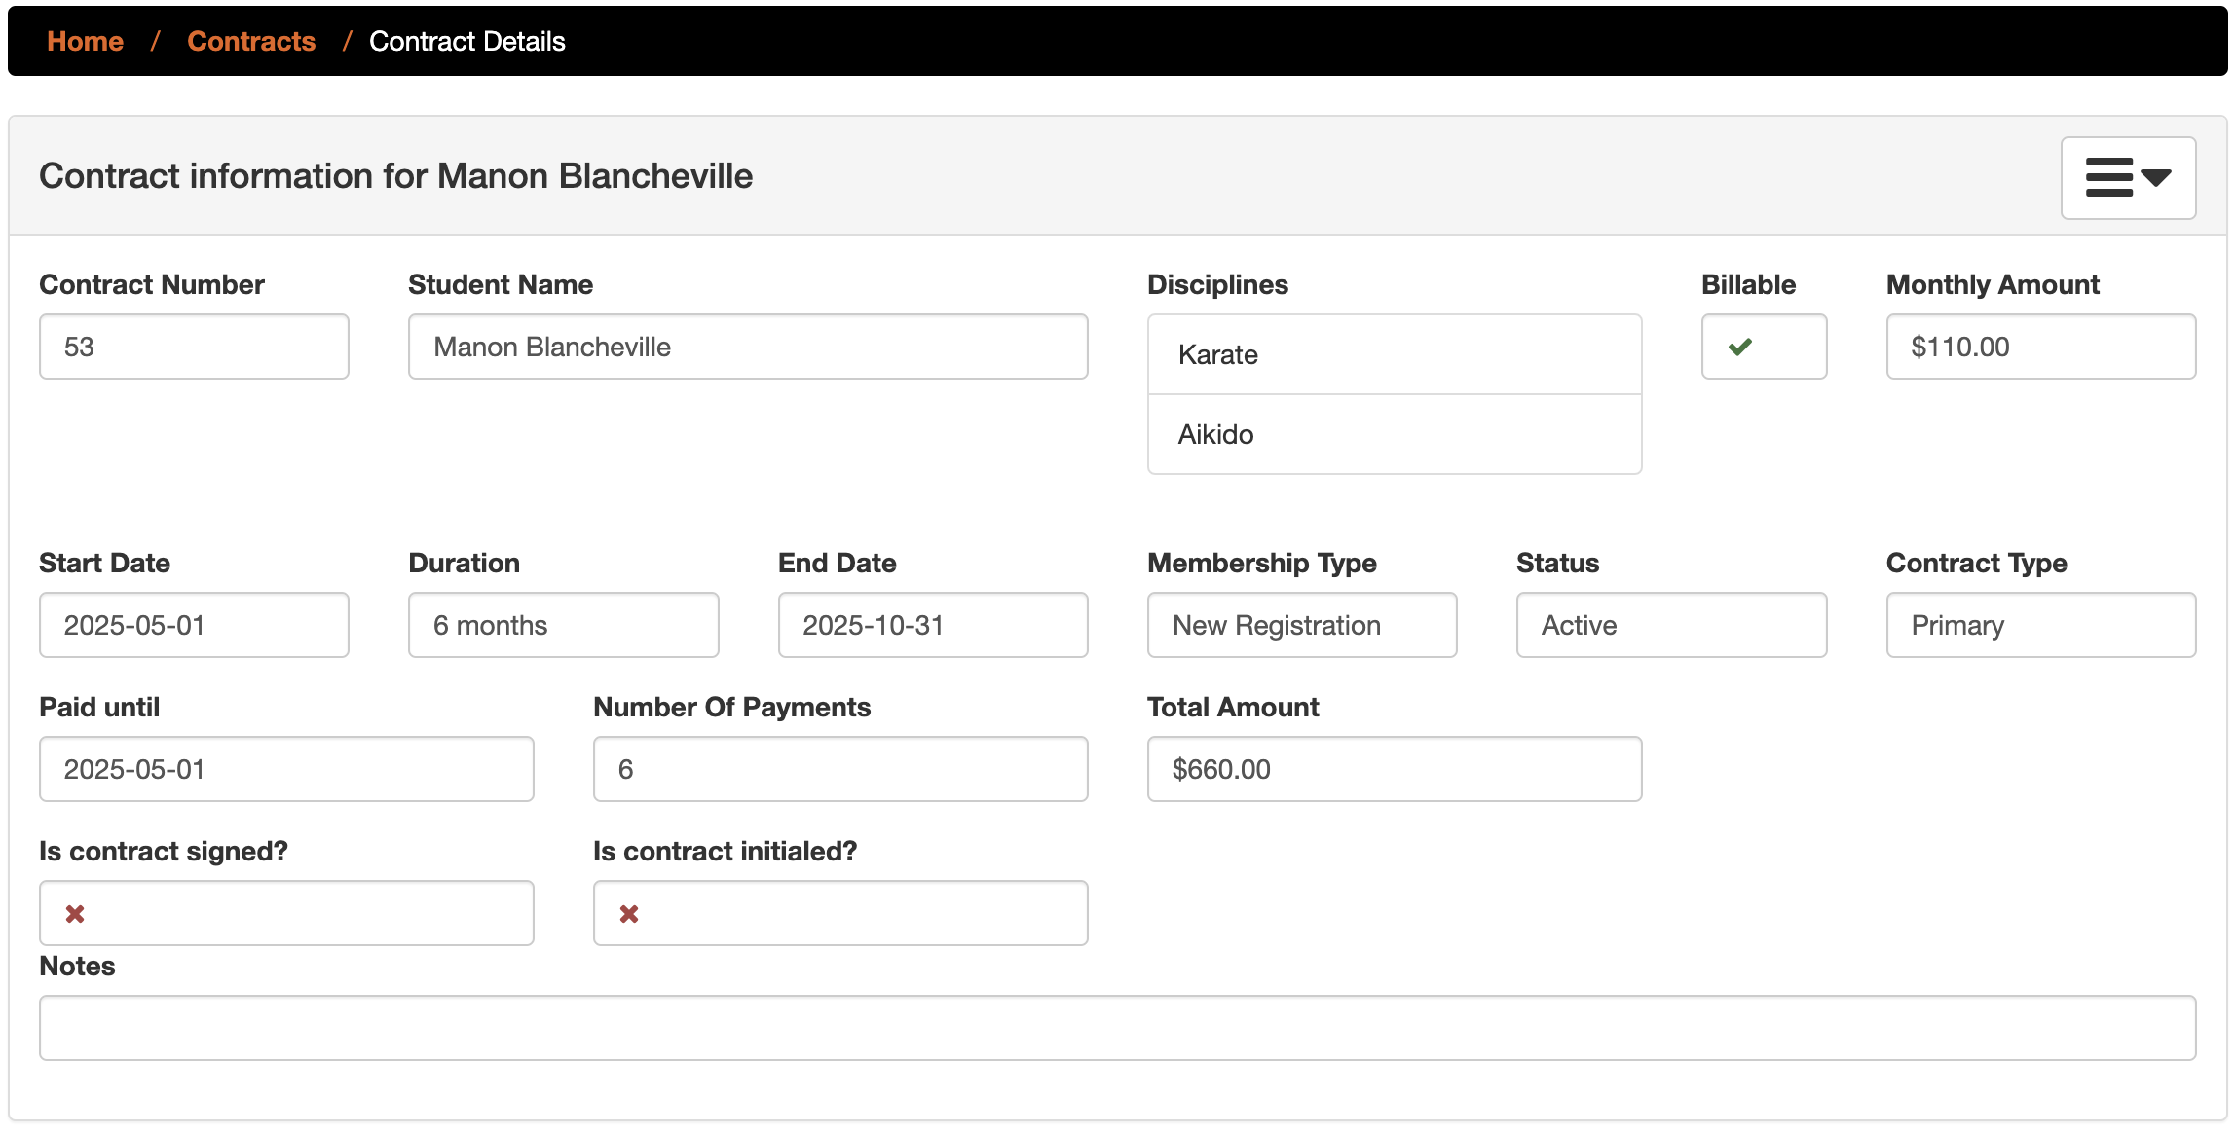This screenshot has width=2236, height=1135.
Task: Click the Total Amount field
Action: [x=1394, y=769]
